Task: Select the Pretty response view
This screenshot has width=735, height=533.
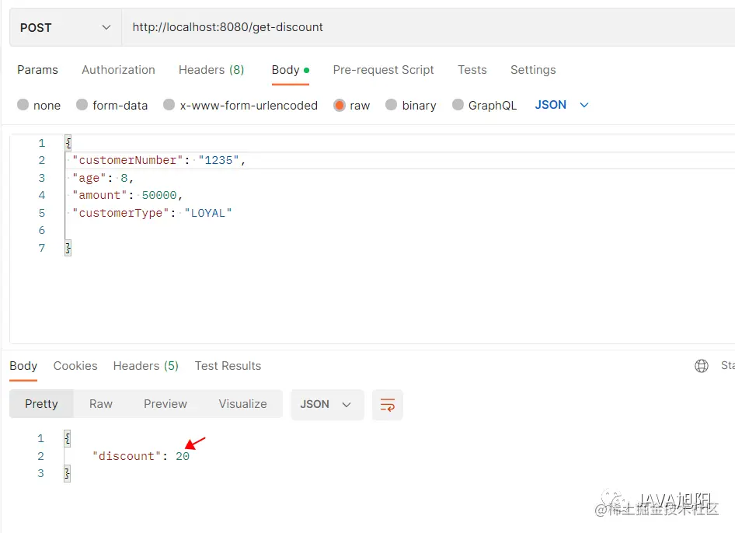Action: coord(41,404)
